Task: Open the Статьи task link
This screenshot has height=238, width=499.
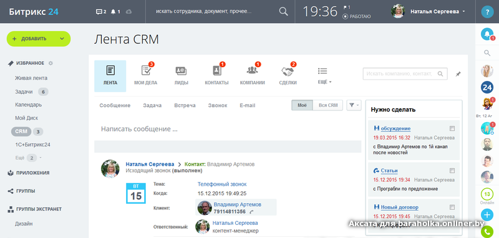Action: point(389,171)
